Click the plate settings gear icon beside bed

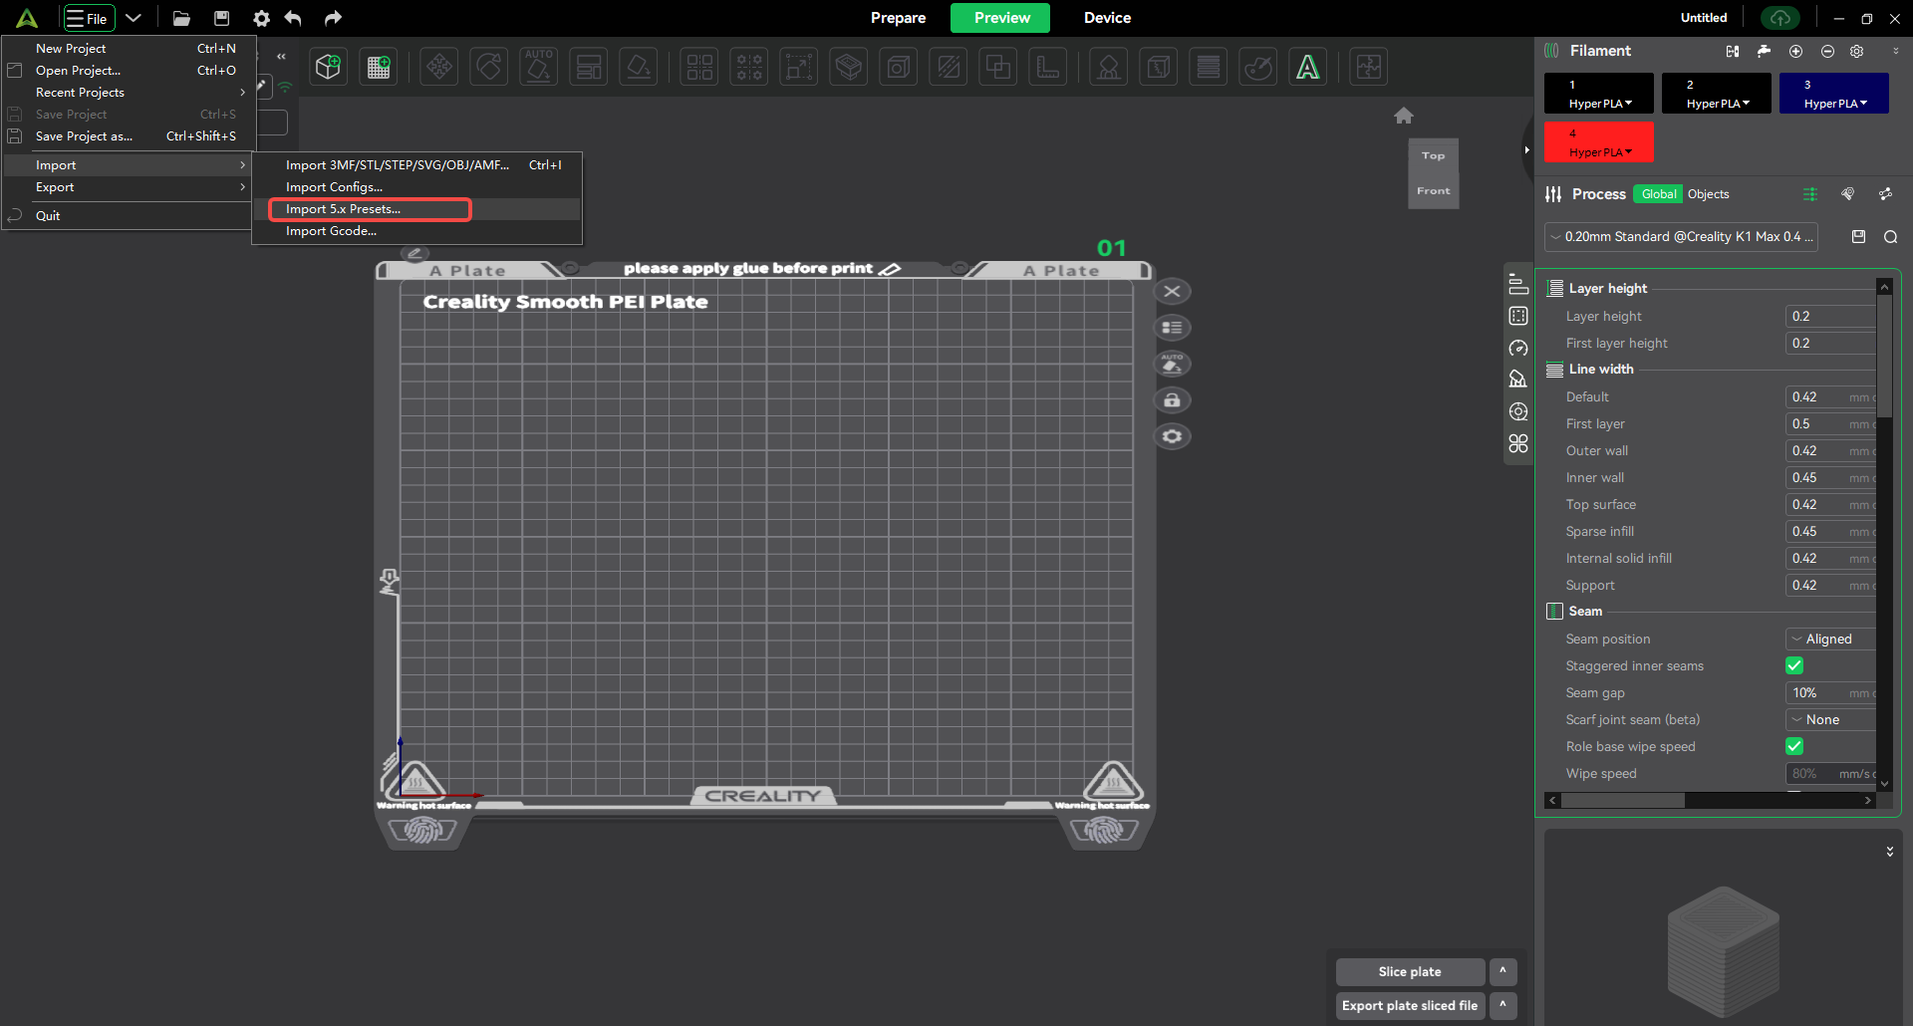[1173, 436]
